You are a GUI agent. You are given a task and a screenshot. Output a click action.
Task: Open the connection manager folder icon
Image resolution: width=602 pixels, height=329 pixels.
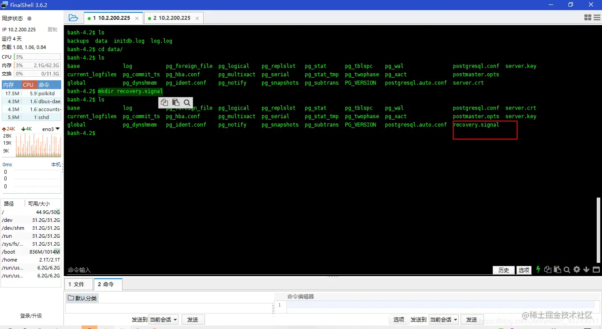coord(73,18)
